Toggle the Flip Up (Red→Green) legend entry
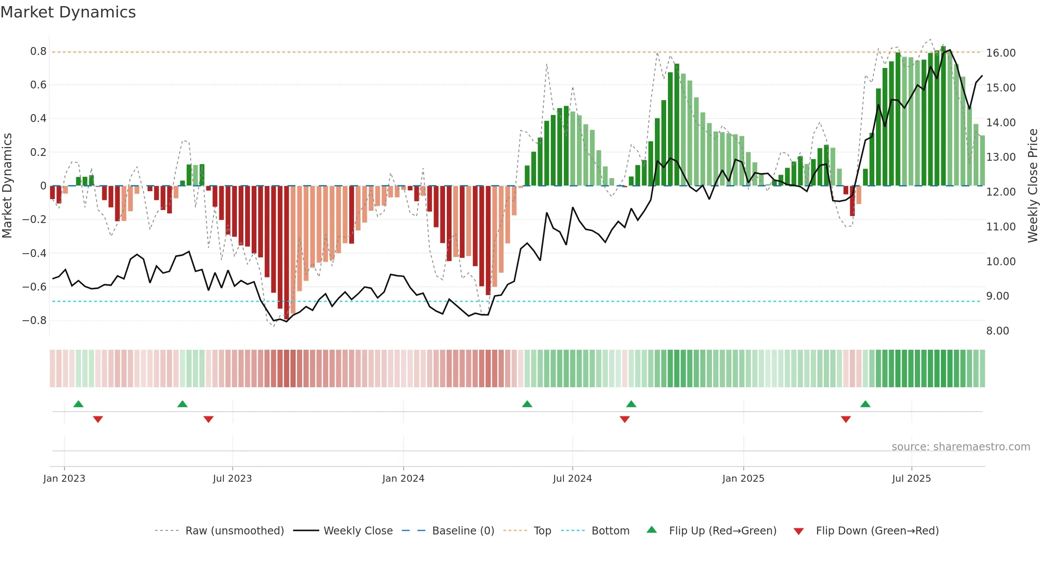 [711, 531]
